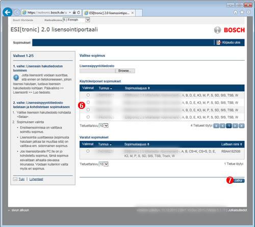Click the Kirjaudu ulos link
The width and height of the screenshot is (255, 227).
231,42
